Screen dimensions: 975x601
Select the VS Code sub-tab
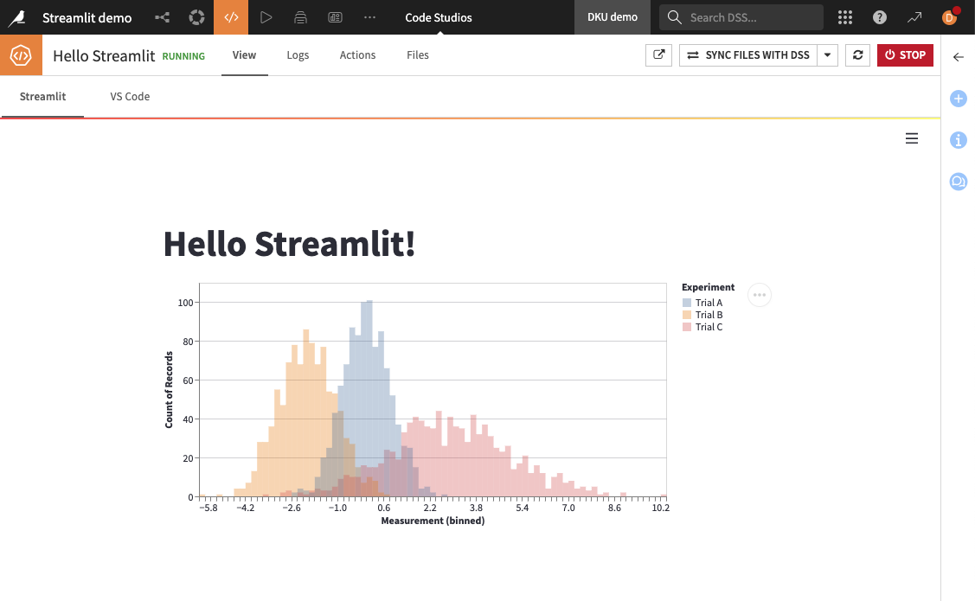[x=130, y=96]
